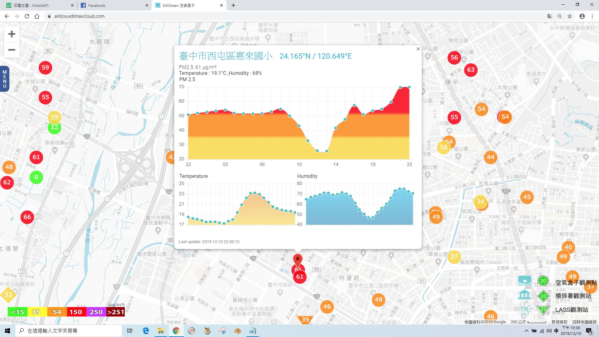Select the yellow 19 sensor marker
Screen dimensions: 599x337
(55, 117)
